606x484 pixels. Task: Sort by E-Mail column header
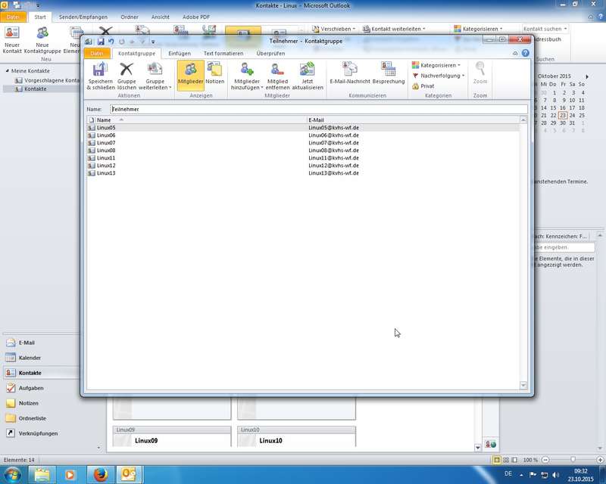click(x=413, y=120)
